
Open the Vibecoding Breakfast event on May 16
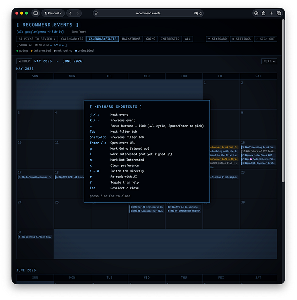pyautogui.click(x=258, y=147)
